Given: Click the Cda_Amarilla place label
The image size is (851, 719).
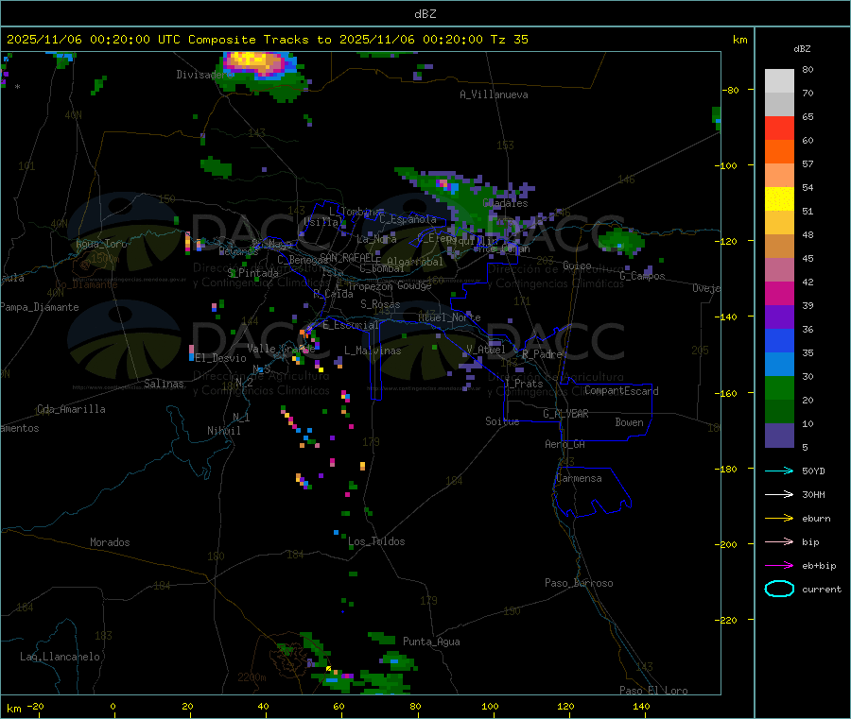Looking at the screenshot, I should tap(71, 409).
